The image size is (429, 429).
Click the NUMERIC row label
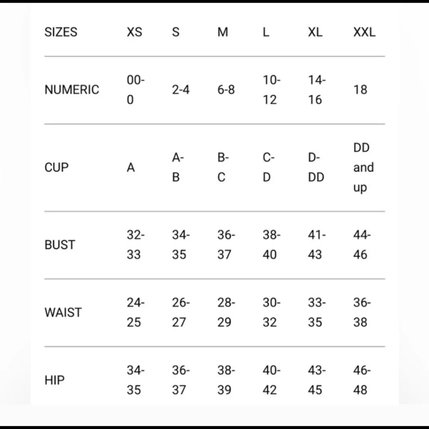coord(72,90)
